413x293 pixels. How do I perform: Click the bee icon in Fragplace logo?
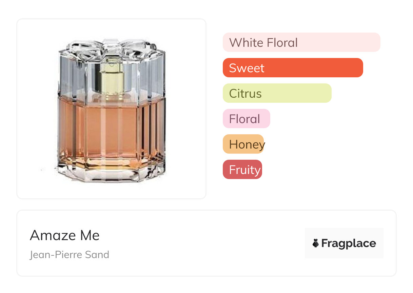click(x=316, y=243)
